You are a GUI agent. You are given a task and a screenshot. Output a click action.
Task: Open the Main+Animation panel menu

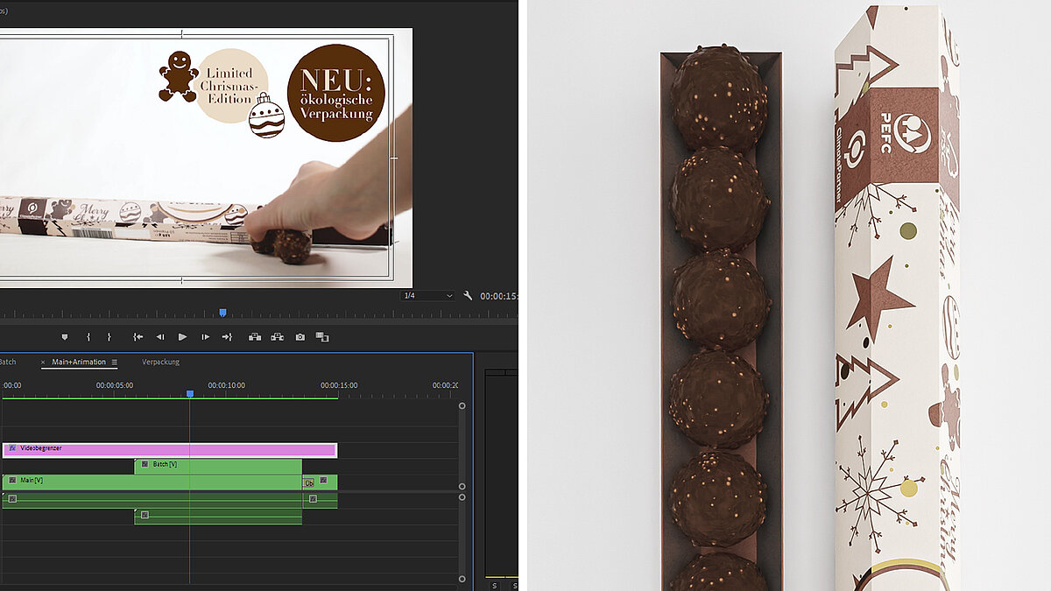[x=114, y=362]
